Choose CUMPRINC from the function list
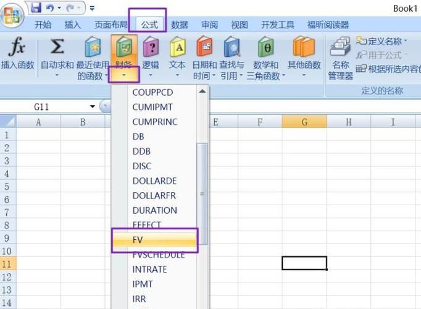 [x=154, y=122]
